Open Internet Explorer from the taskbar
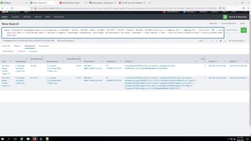This screenshot has height=141, width=251. coord(22,139)
